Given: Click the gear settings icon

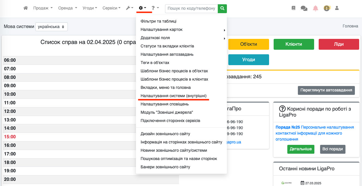Looking at the screenshot, I should 142,8.
